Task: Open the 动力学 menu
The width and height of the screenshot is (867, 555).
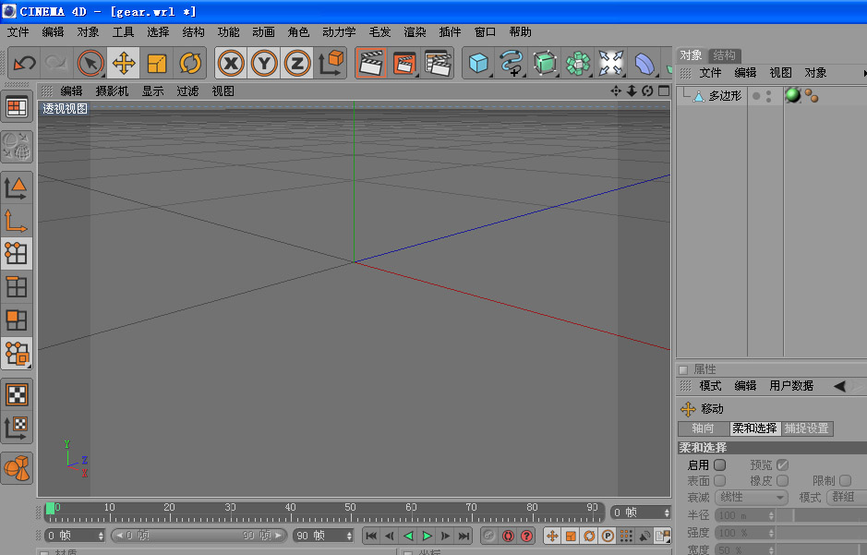Action: [339, 32]
